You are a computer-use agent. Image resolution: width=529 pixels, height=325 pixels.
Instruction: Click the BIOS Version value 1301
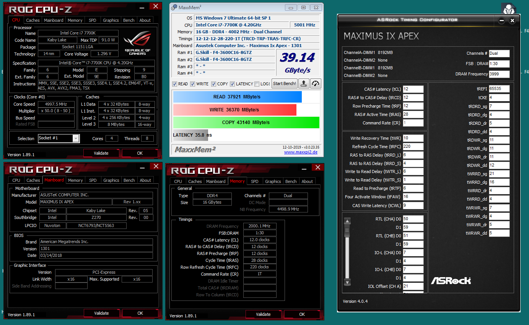coord(96,249)
